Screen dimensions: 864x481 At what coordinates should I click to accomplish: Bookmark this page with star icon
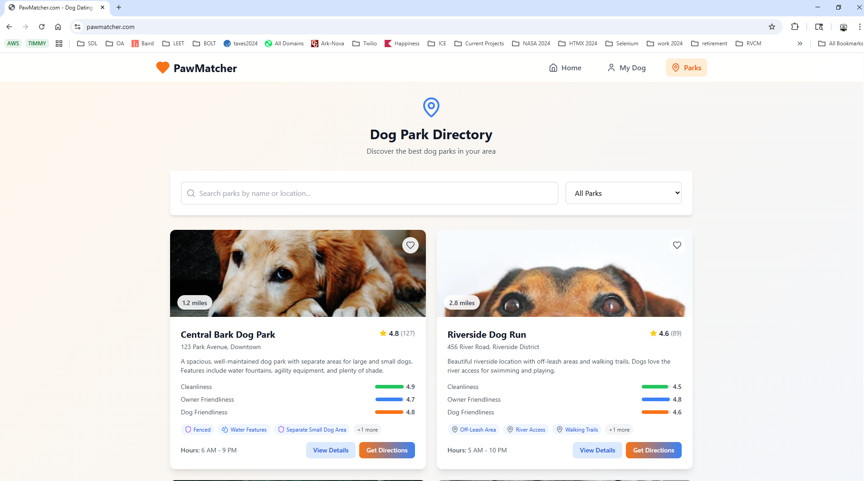pyautogui.click(x=772, y=27)
